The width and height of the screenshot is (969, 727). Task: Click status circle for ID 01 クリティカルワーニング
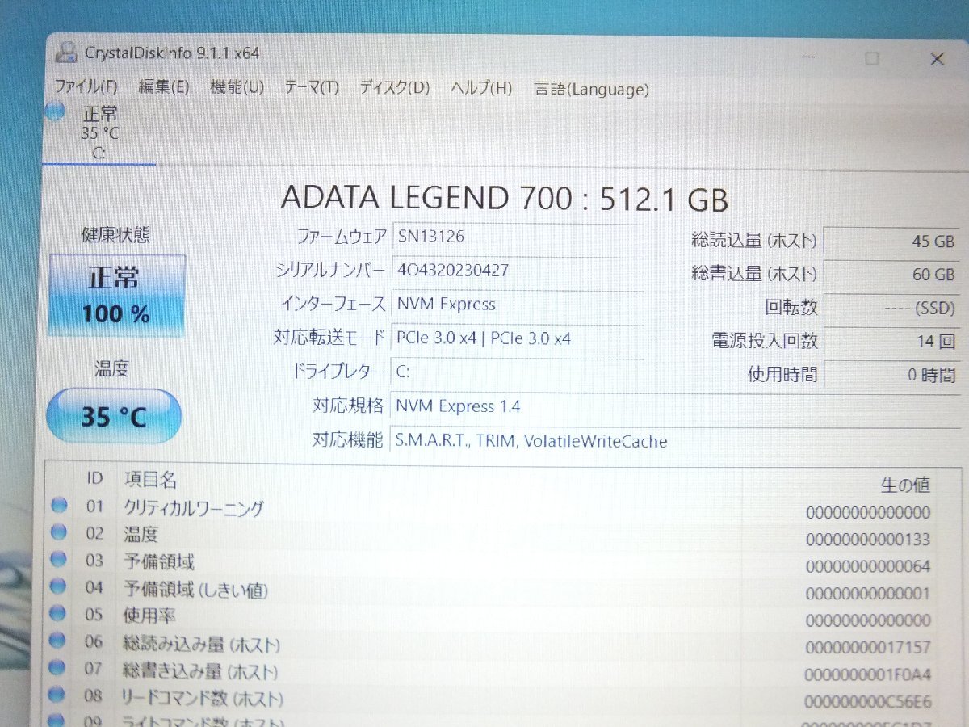click(x=59, y=506)
